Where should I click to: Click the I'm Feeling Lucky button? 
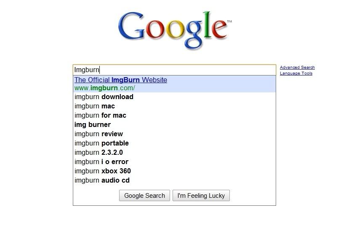coord(201,195)
